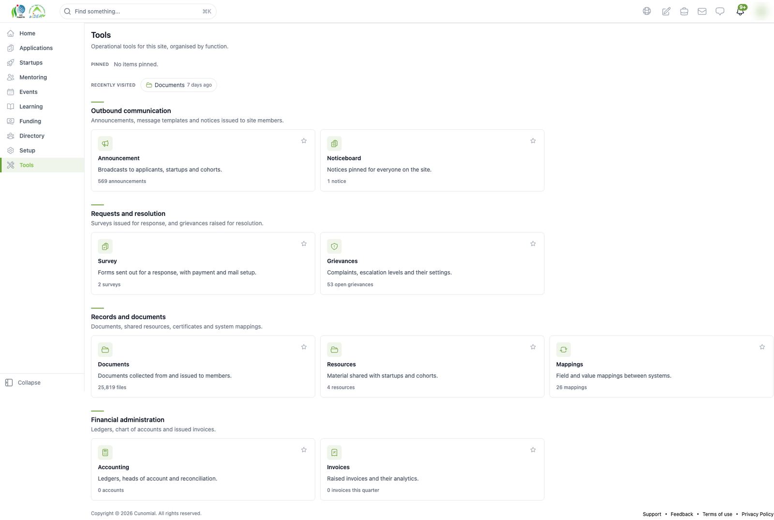Viewport: 774px width, 520px height.
Task: Open the mail envelope icon
Action: click(x=702, y=11)
